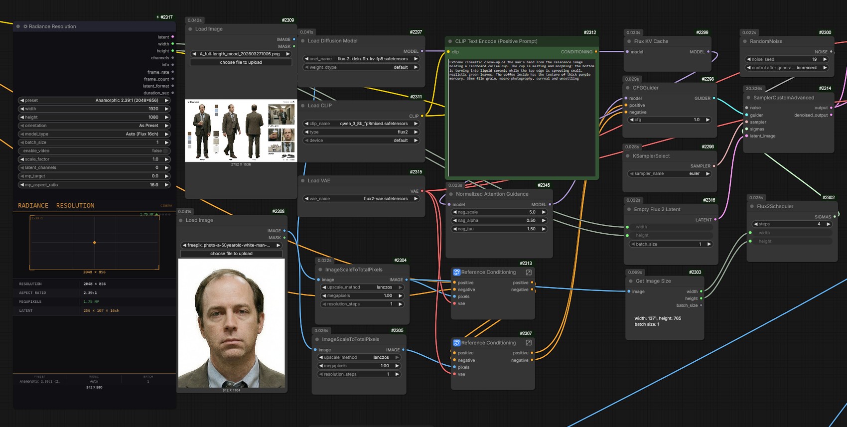Open the sampler_name euler dropdown
Viewport: 847px width, 427px height.
point(669,173)
